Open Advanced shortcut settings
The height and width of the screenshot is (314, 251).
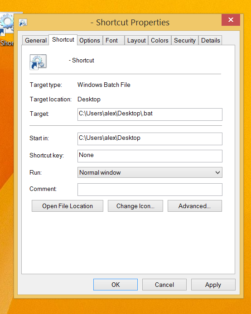(195, 206)
